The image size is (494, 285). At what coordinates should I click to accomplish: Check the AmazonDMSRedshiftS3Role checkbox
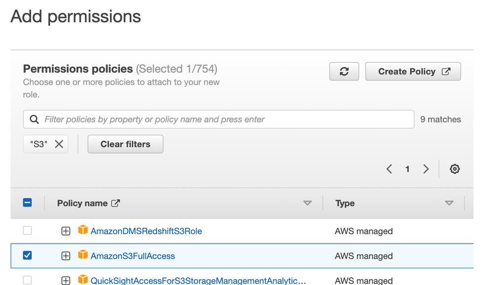point(27,231)
